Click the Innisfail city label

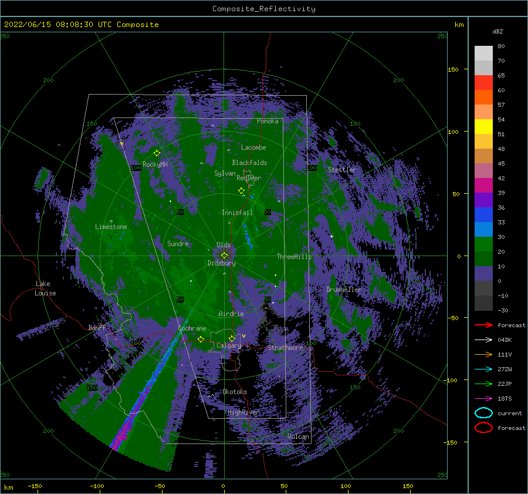[x=237, y=213]
